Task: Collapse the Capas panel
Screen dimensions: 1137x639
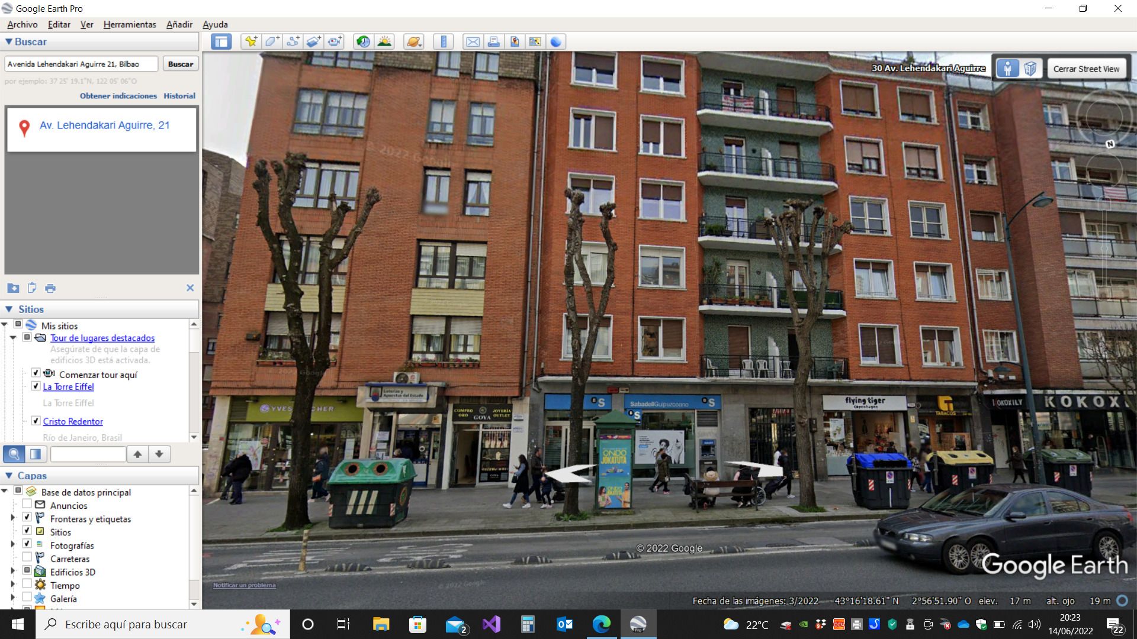Action: 9,475
